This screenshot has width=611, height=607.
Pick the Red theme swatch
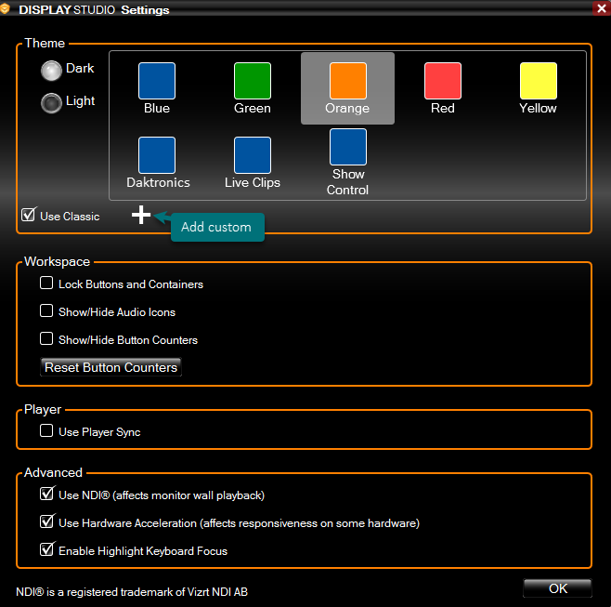pyautogui.click(x=443, y=82)
